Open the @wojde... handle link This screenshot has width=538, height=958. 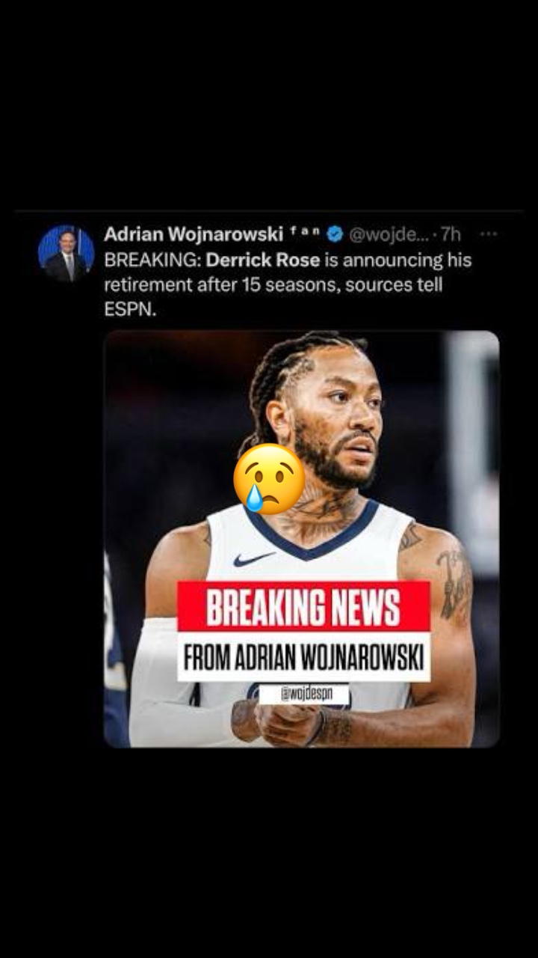(x=388, y=234)
